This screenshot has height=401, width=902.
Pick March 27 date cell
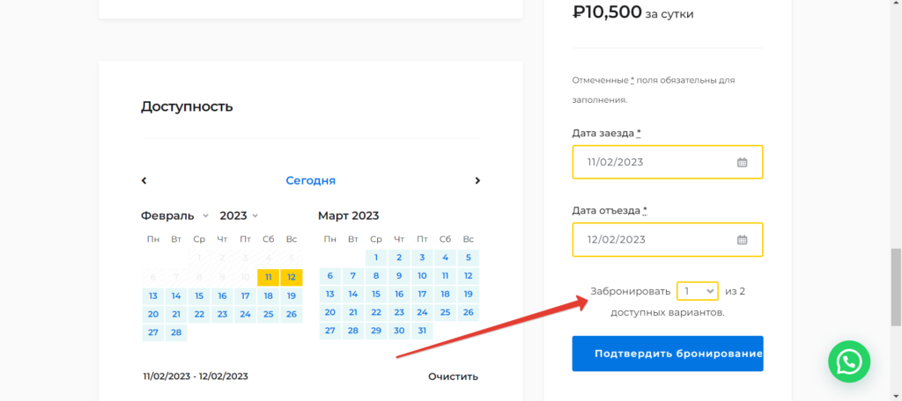(330, 331)
